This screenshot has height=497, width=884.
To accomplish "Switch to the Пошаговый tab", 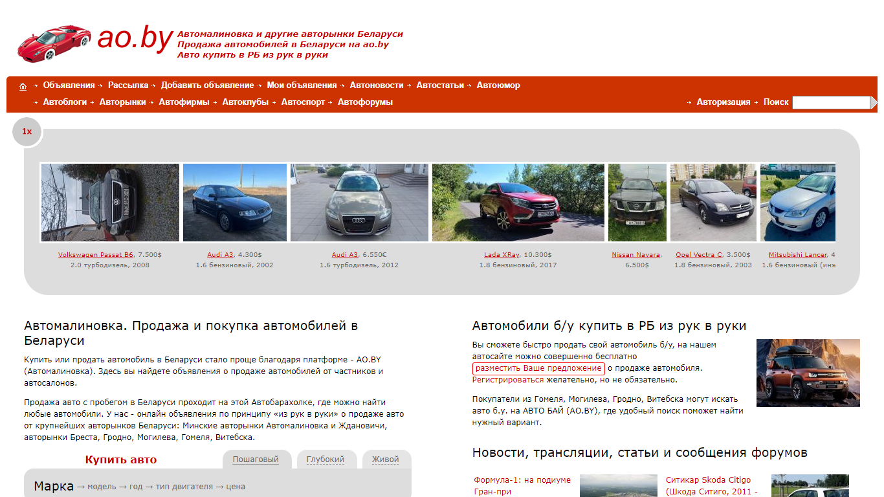I will click(x=256, y=459).
